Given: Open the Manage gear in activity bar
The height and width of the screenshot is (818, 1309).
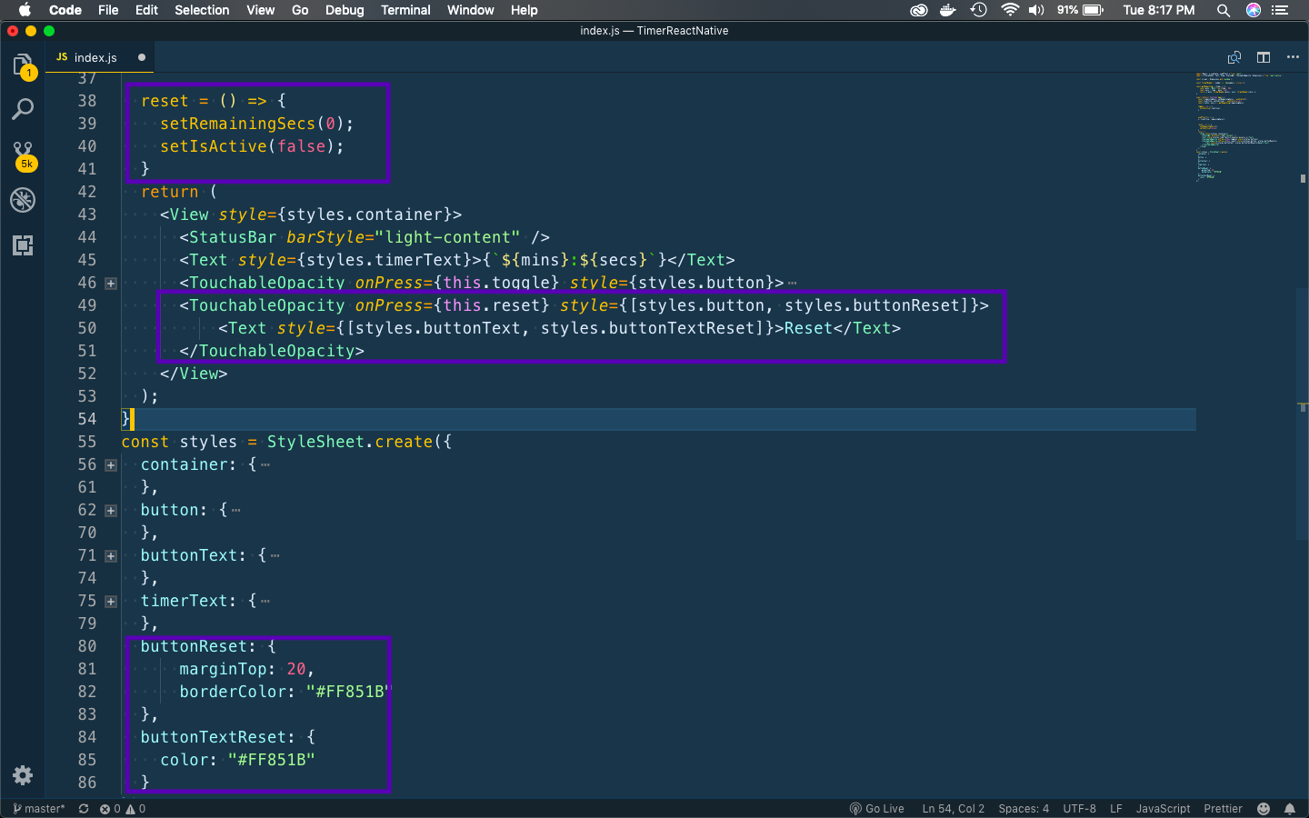Looking at the screenshot, I should coord(23,775).
